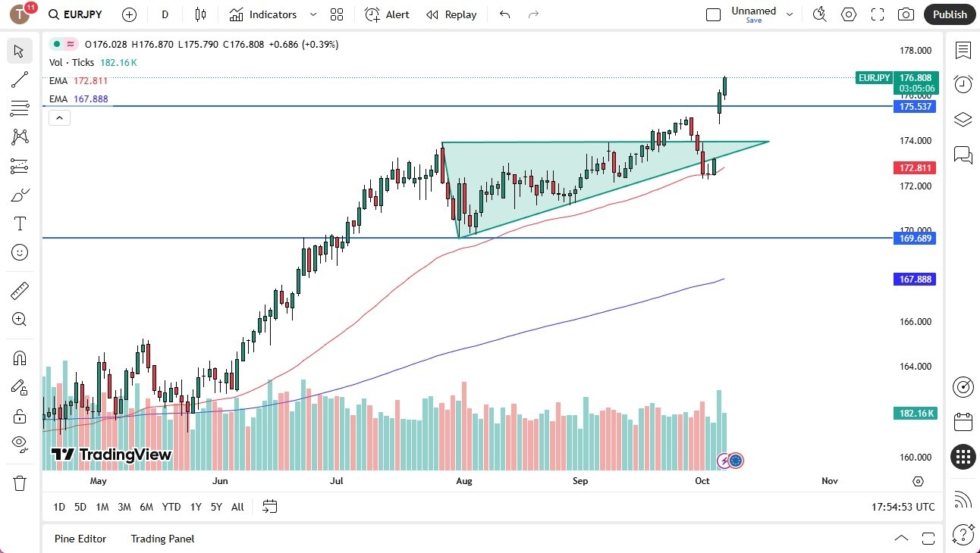Select the Measure ruler tool
980x553 pixels.
click(x=19, y=290)
